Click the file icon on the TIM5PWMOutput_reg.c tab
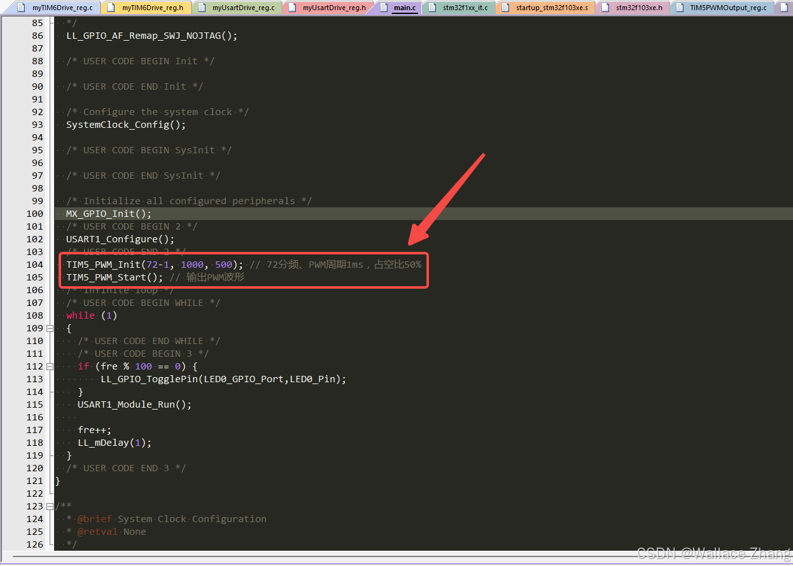The width and height of the screenshot is (793, 566). coord(681,8)
